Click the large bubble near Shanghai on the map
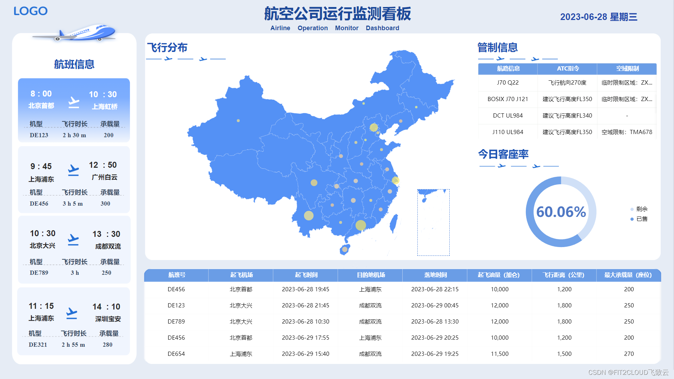The image size is (674, 379). pyautogui.click(x=396, y=181)
